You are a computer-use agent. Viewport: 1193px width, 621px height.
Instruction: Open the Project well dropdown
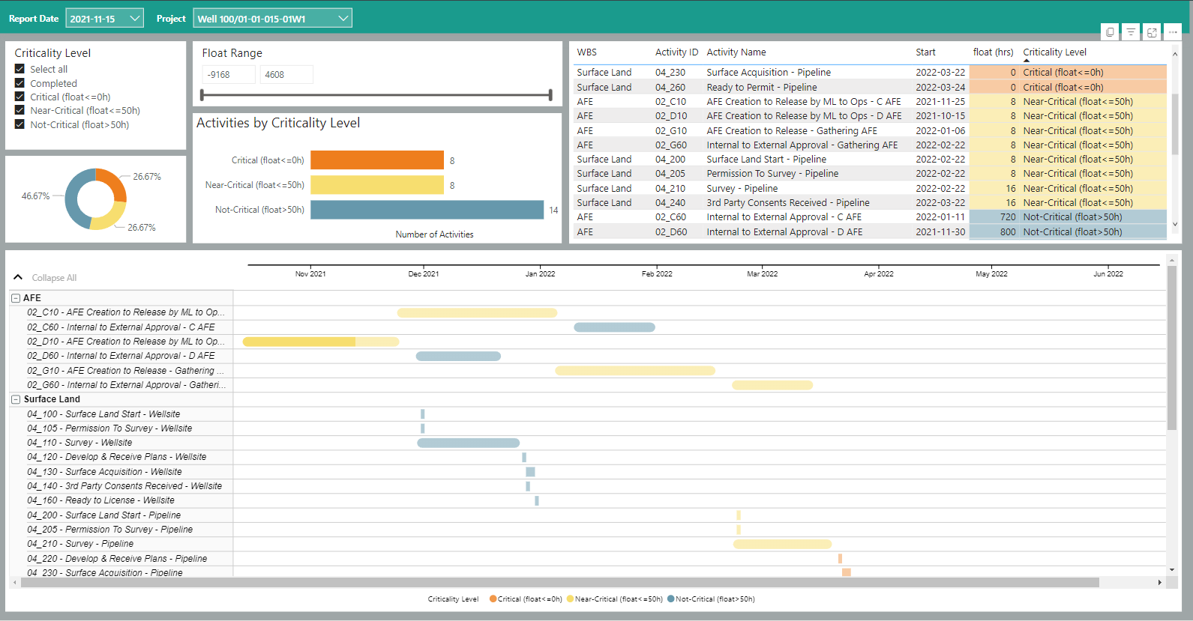[x=272, y=19]
